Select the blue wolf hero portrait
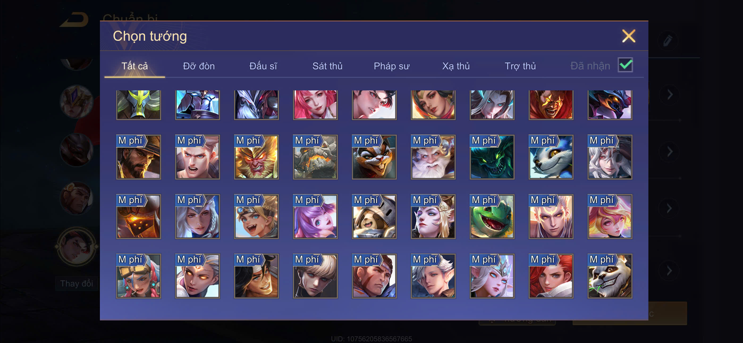This screenshot has height=343, width=743. click(x=551, y=157)
